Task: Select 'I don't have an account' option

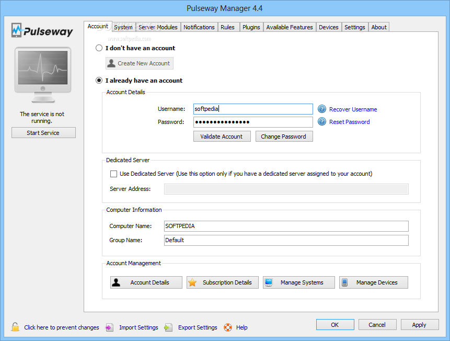Action: point(99,48)
